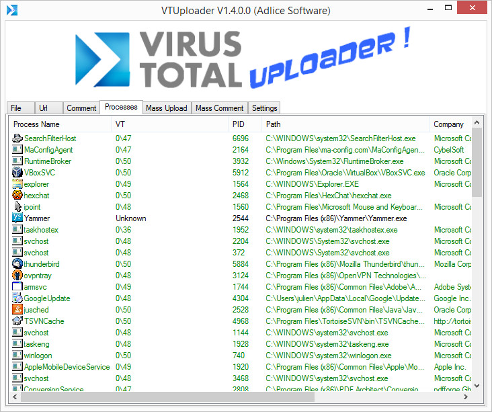The height and width of the screenshot is (412, 492).
Task: Click the ipoint mouse pointer icon
Action: pyautogui.click(x=18, y=207)
